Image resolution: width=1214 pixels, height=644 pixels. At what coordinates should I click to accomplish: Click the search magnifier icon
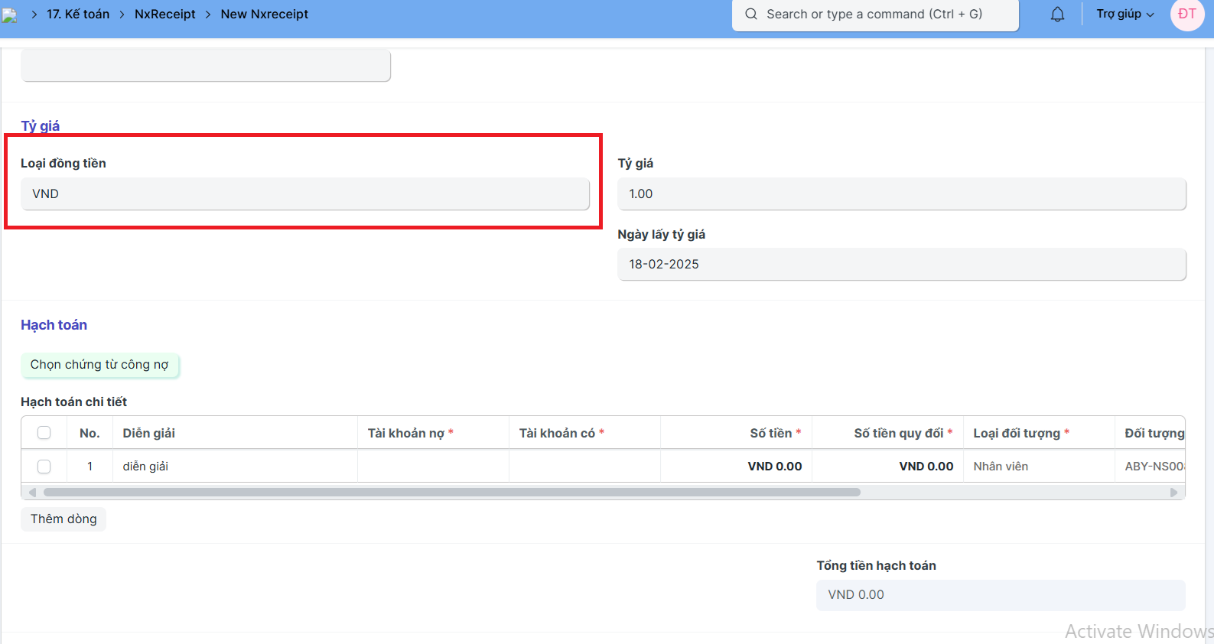751,15
